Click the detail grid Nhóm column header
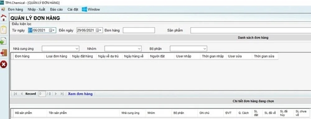The height and width of the screenshot is (119, 311). coord(159,113)
